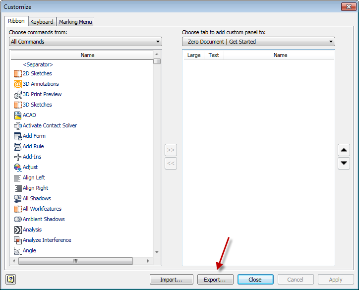Select the 2D Sketches command icon
Image resolution: width=359 pixels, height=290 pixels.
click(18, 74)
